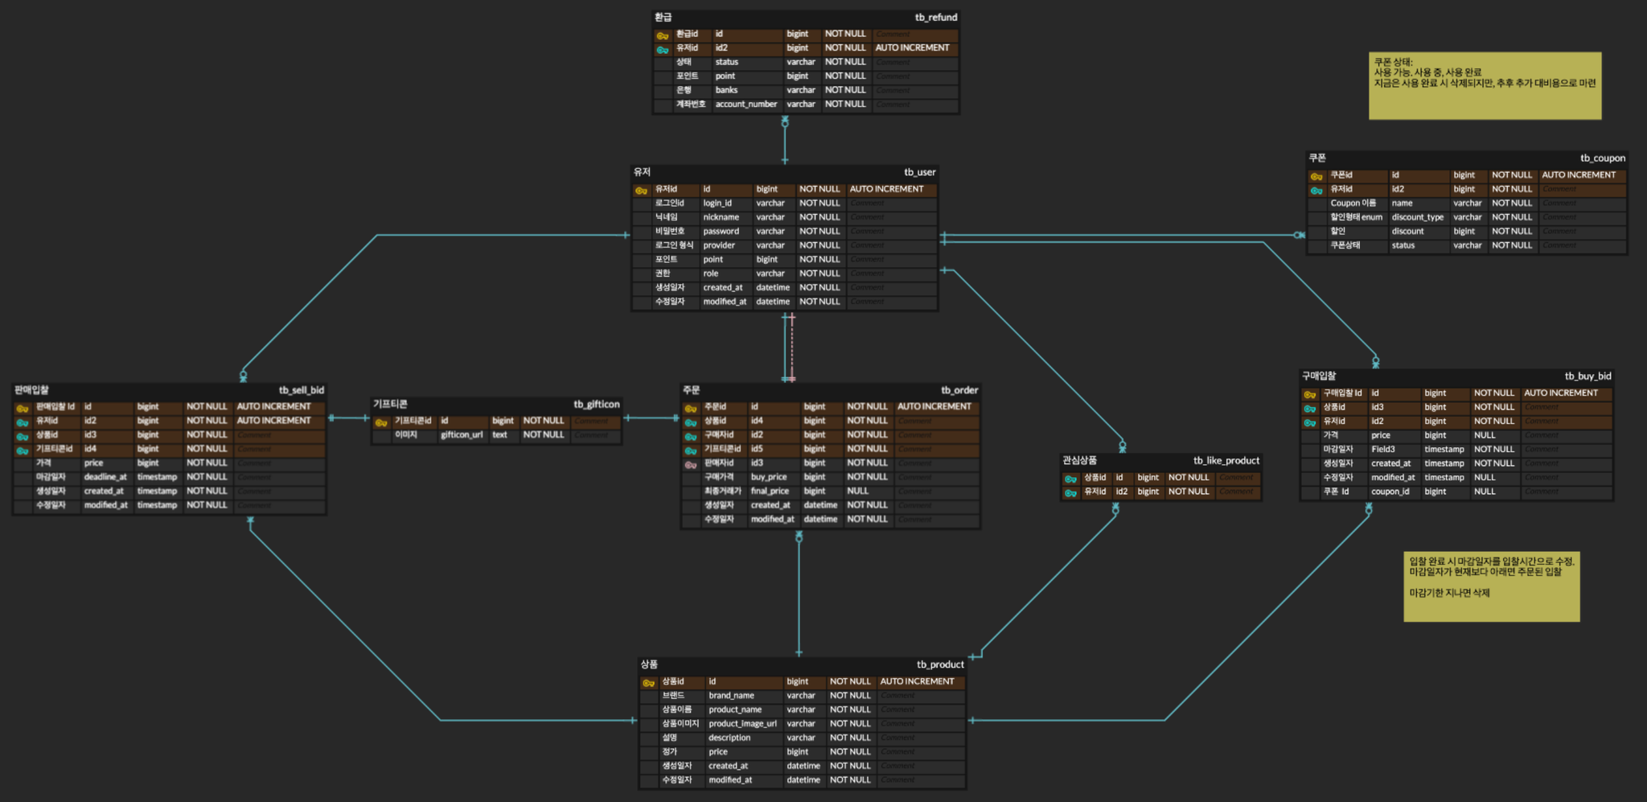Click the foreign key icon of 기프티콘id in tb_order
The height and width of the screenshot is (802, 1647).
pos(690,450)
